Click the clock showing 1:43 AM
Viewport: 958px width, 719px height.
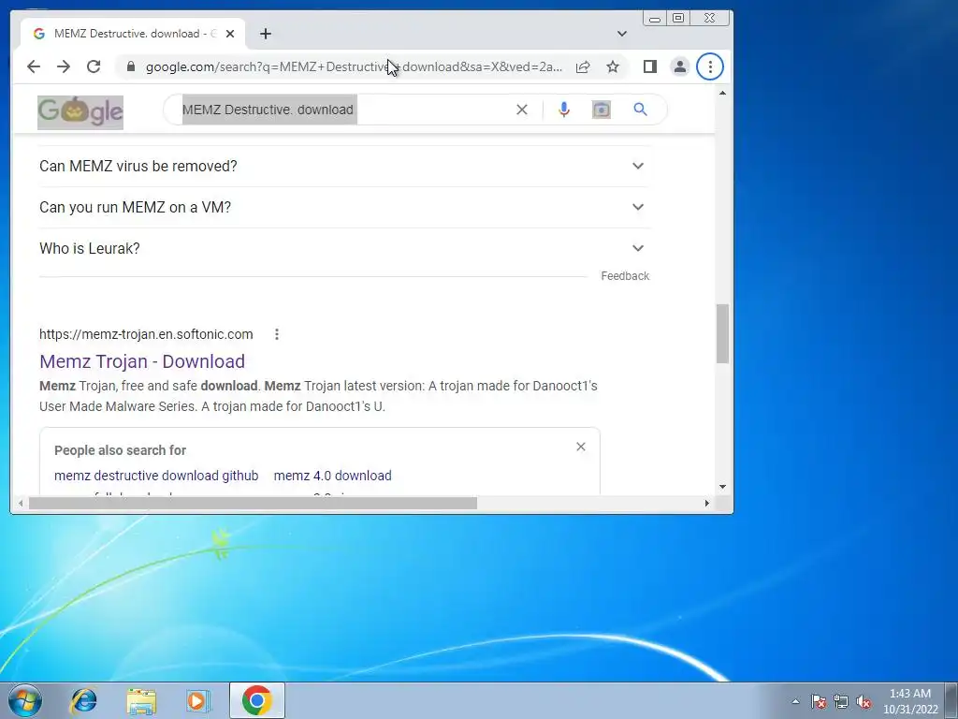(910, 701)
